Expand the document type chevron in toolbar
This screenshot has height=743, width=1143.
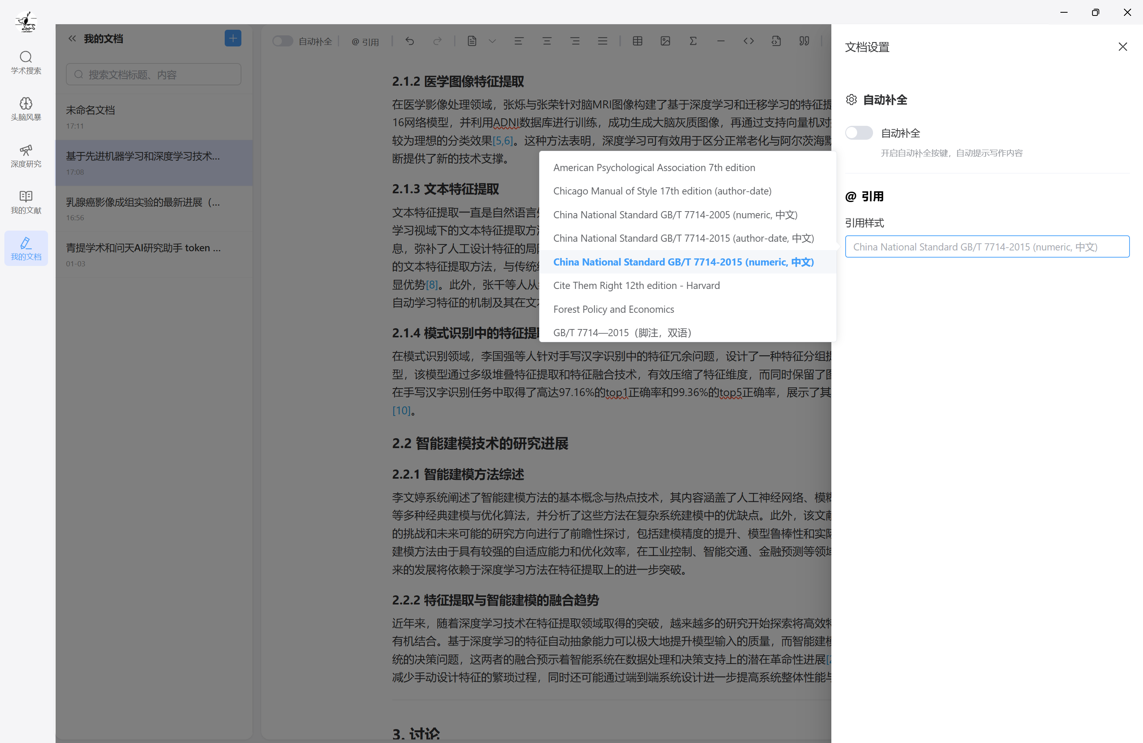[x=492, y=41]
